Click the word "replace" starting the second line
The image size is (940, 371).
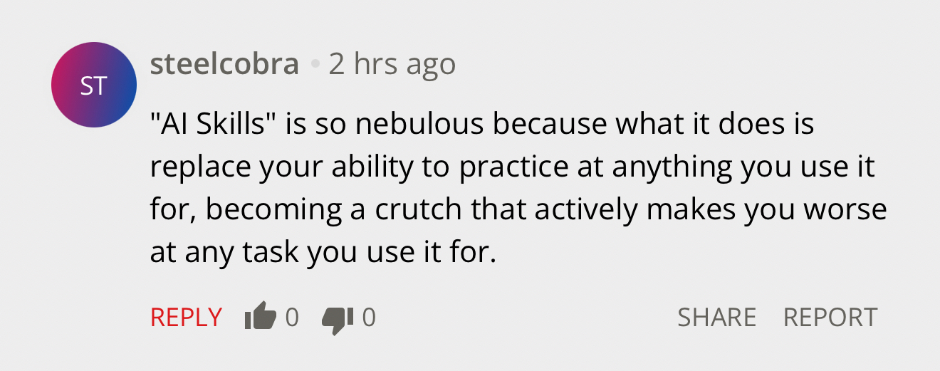[191, 167]
